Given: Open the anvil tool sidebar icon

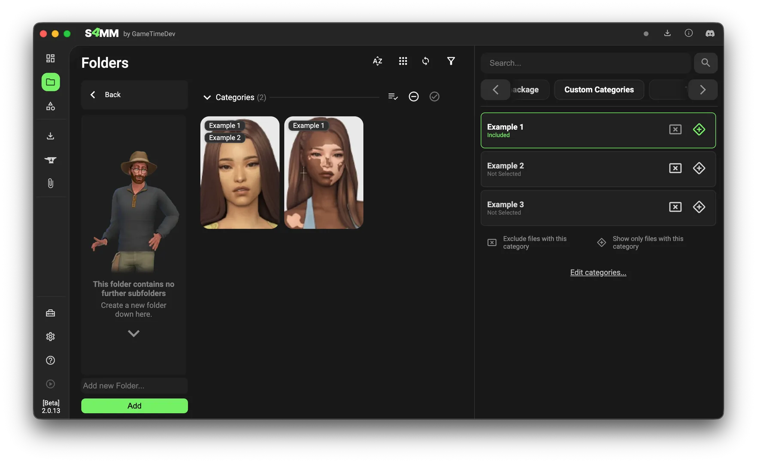Looking at the screenshot, I should (51, 160).
